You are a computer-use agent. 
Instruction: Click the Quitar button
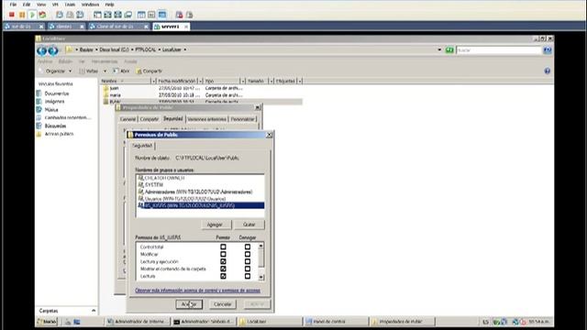click(x=249, y=225)
